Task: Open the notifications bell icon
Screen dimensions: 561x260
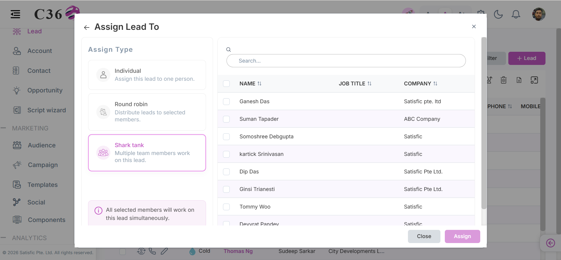Action: coord(516,14)
